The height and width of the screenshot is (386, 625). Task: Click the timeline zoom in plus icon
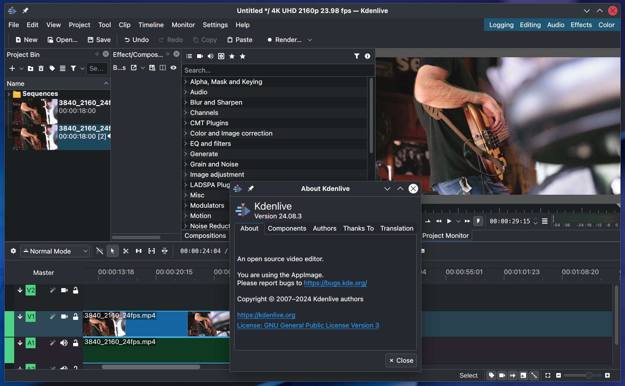(x=607, y=375)
